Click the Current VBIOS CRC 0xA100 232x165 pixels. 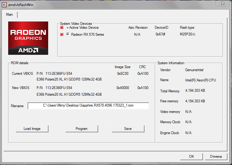pyautogui.click(x=143, y=74)
